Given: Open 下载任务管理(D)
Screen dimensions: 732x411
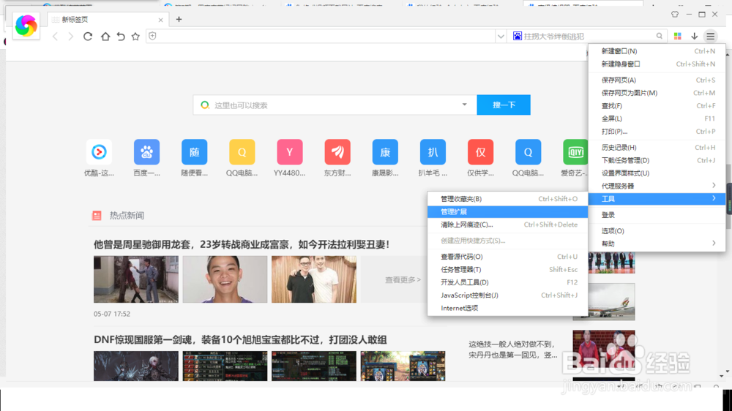Looking at the screenshot, I should click(657, 160).
